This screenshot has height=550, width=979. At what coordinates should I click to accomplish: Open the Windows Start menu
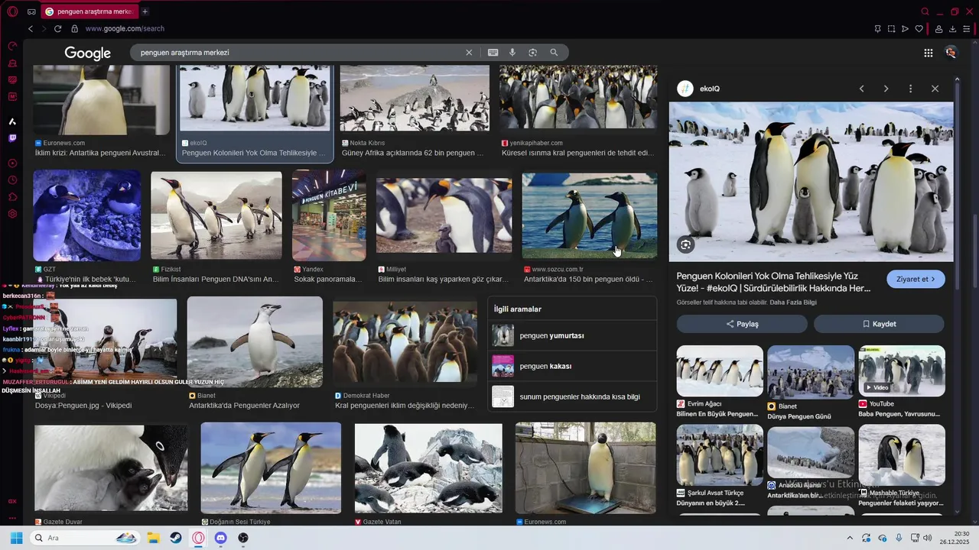tap(16, 538)
